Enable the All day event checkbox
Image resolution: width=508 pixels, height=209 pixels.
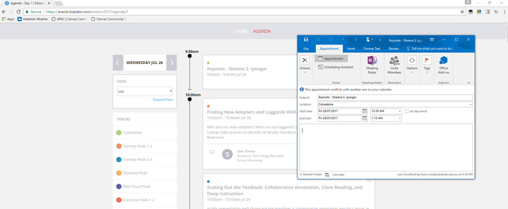406,111
